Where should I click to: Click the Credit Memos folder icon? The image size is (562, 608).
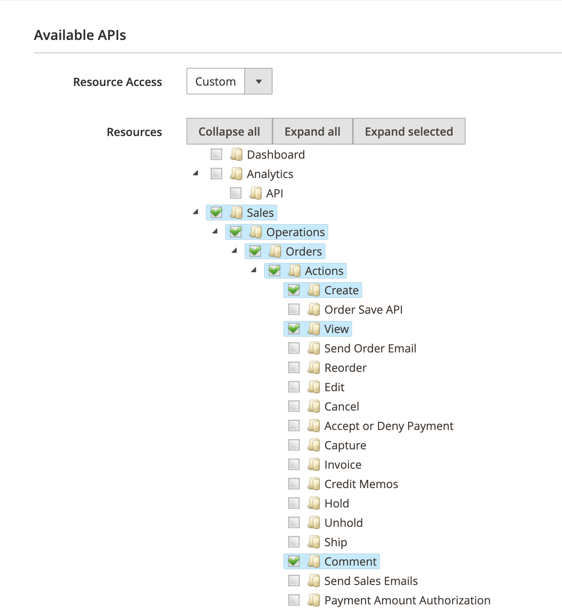[x=314, y=484]
